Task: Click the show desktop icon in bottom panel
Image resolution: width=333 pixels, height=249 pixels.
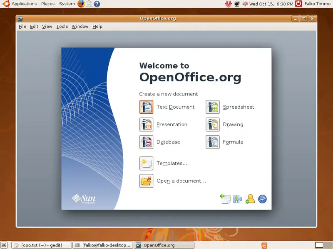Action: (x=4, y=245)
